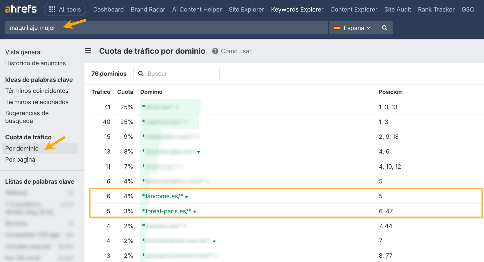
Task: Click inside the Buscar domain filter field
Action: pyautogui.click(x=181, y=74)
